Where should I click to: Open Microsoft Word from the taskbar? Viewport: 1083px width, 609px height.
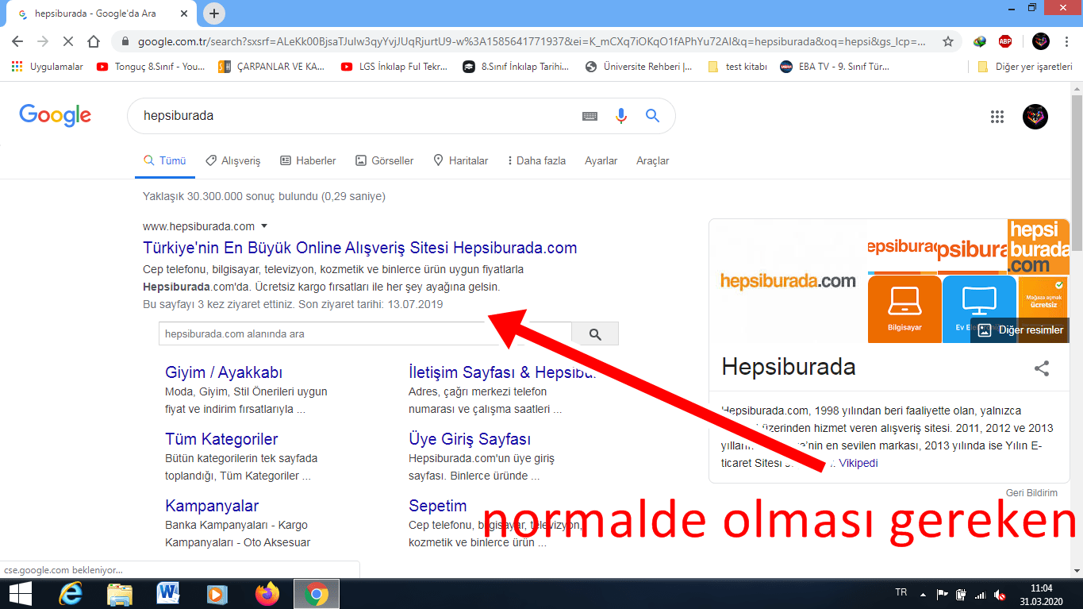point(168,593)
